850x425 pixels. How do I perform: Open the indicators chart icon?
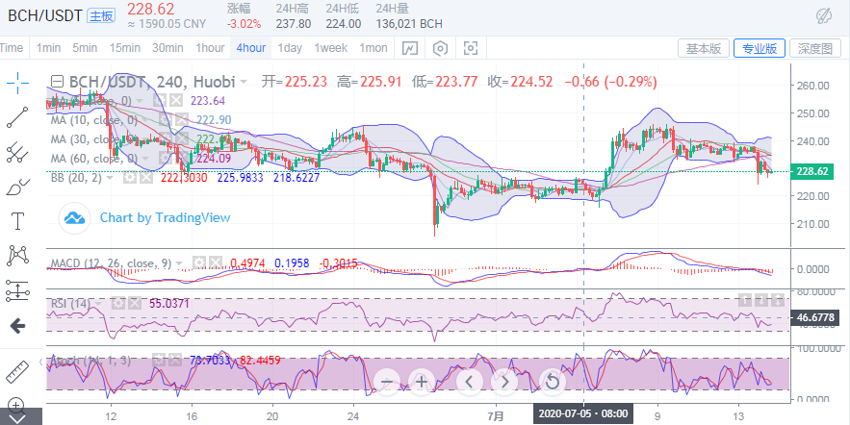point(410,48)
